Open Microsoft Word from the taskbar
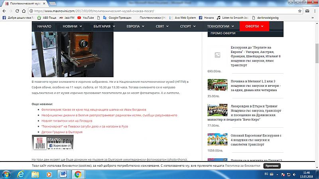Viewport: 319px width, 179px height. 63,174
